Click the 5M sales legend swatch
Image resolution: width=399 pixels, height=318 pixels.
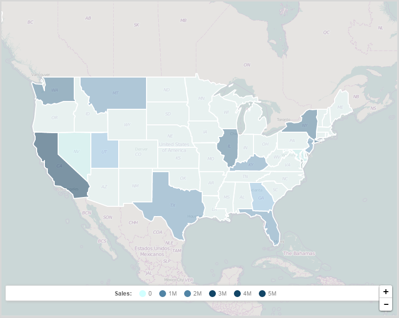pyautogui.click(x=262, y=294)
